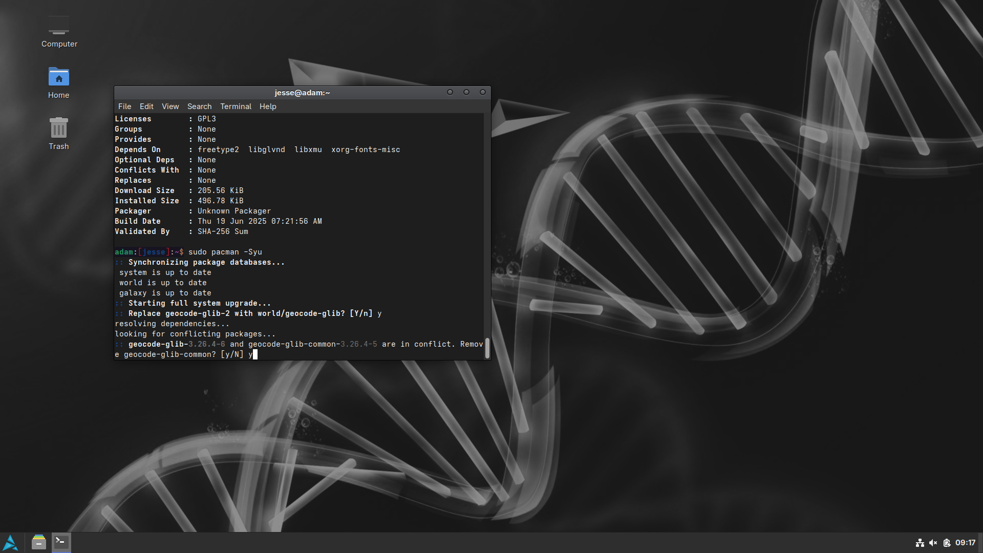This screenshot has width=983, height=553.
Task: Click the 'adam:[jesse]:~$' shell prompt
Action: (x=149, y=252)
